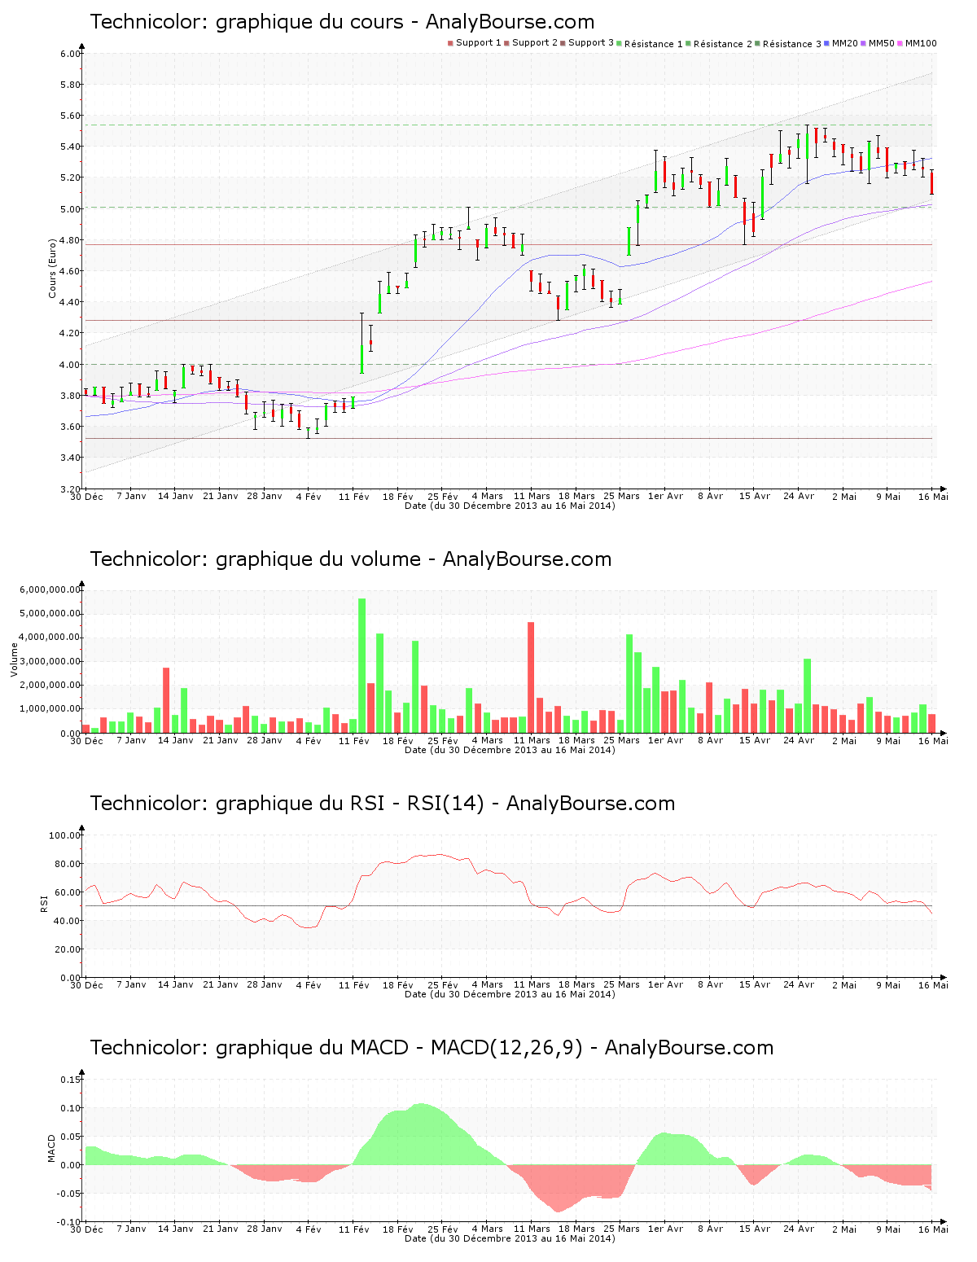The width and height of the screenshot is (977, 1262).
Task: Click the MACD(12,26,9) chart title
Action: coord(432,1048)
